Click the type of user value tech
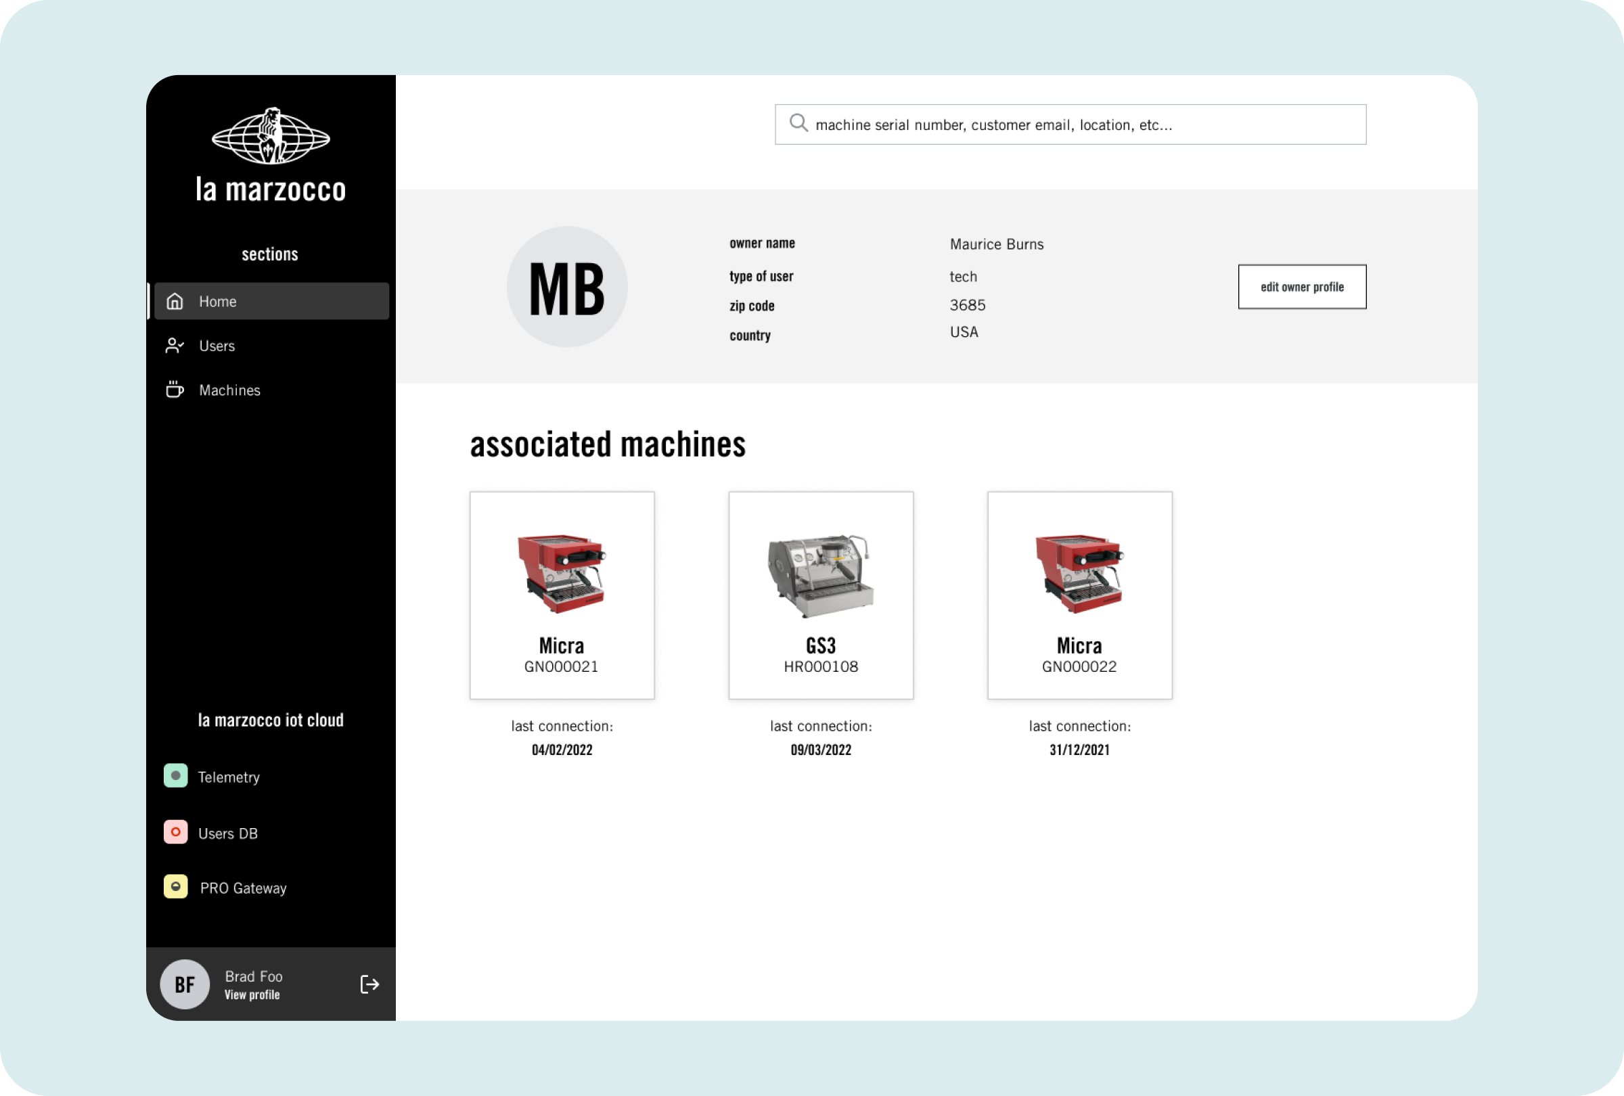This screenshot has height=1096, width=1624. (x=963, y=277)
